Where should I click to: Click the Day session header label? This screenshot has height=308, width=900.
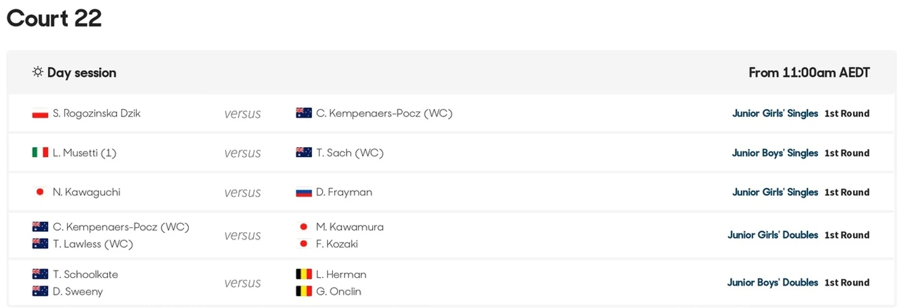pos(81,73)
